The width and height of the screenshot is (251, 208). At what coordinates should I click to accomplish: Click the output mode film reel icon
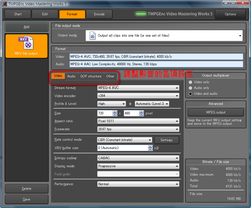coord(92,36)
